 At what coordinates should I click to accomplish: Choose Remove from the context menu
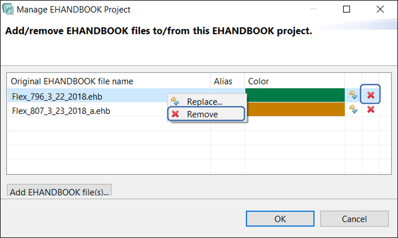click(x=203, y=114)
